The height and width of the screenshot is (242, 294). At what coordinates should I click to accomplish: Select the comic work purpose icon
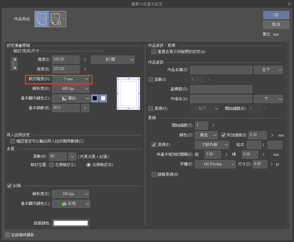(x=42, y=19)
